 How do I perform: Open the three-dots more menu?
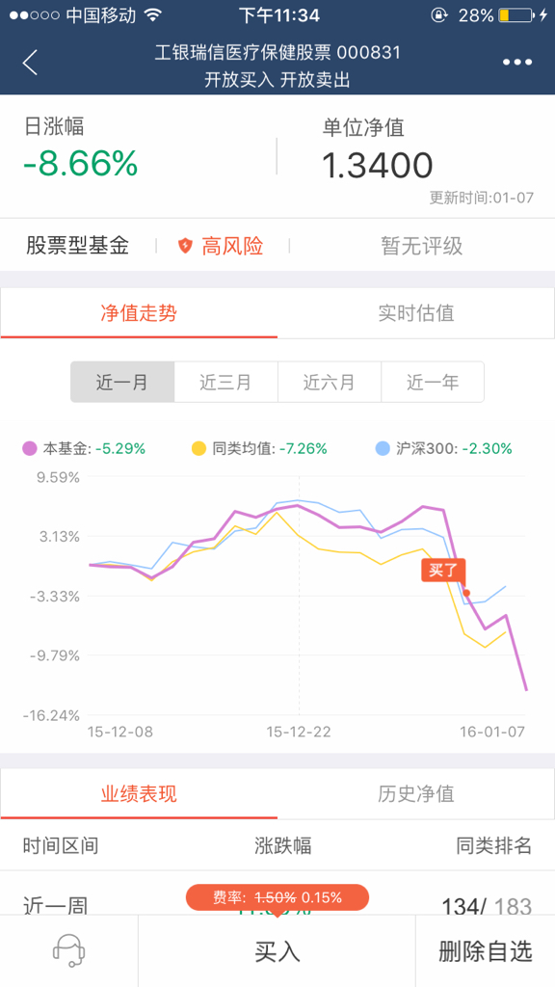[x=517, y=63]
